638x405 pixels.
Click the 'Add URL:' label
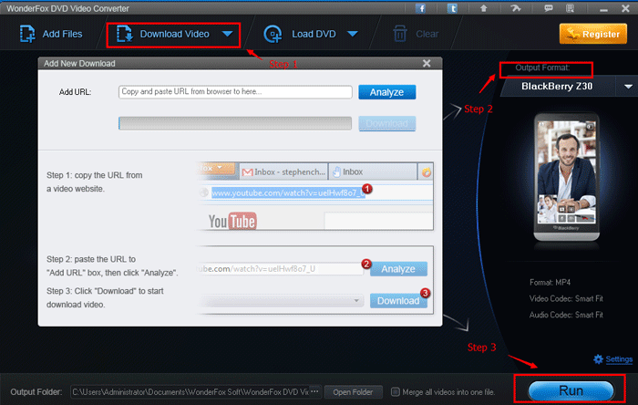tap(76, 92)
